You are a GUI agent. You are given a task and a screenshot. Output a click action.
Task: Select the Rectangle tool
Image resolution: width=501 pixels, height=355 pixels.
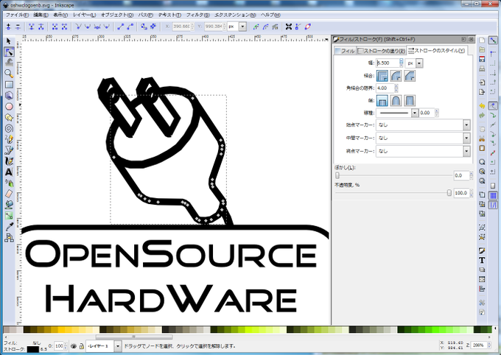[9, 85]
